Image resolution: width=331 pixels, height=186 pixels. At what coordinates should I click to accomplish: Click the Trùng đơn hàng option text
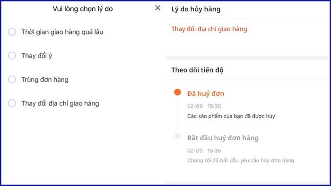click(x=45, y=80)
